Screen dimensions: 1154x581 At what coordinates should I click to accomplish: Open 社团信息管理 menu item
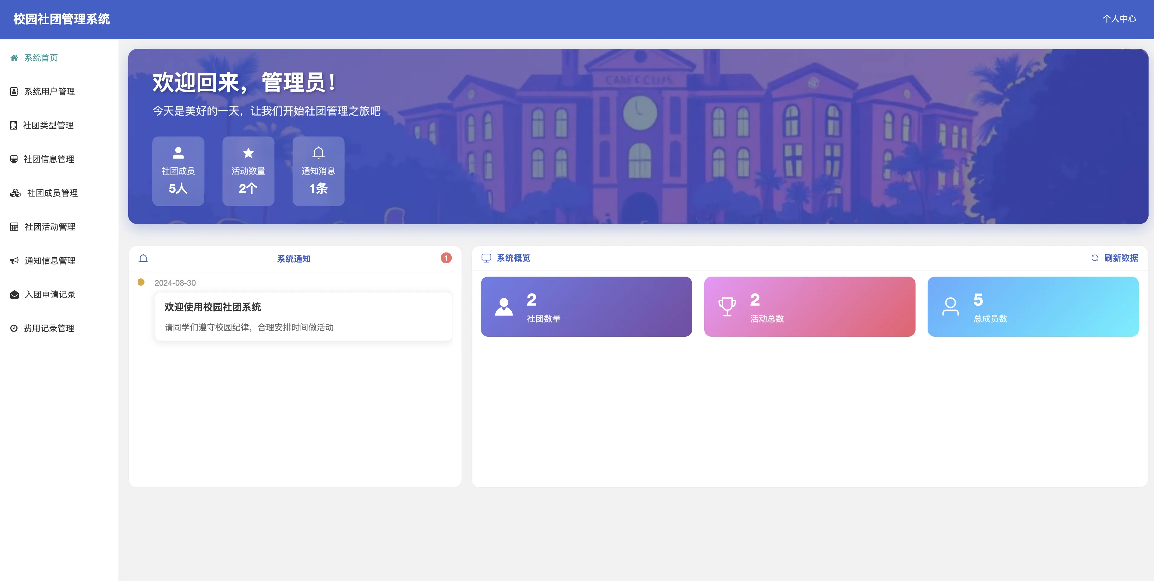coord(48,159)
